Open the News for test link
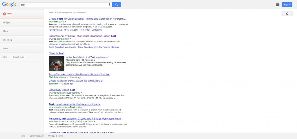297x139 pixels. click(x=56, y=53)
